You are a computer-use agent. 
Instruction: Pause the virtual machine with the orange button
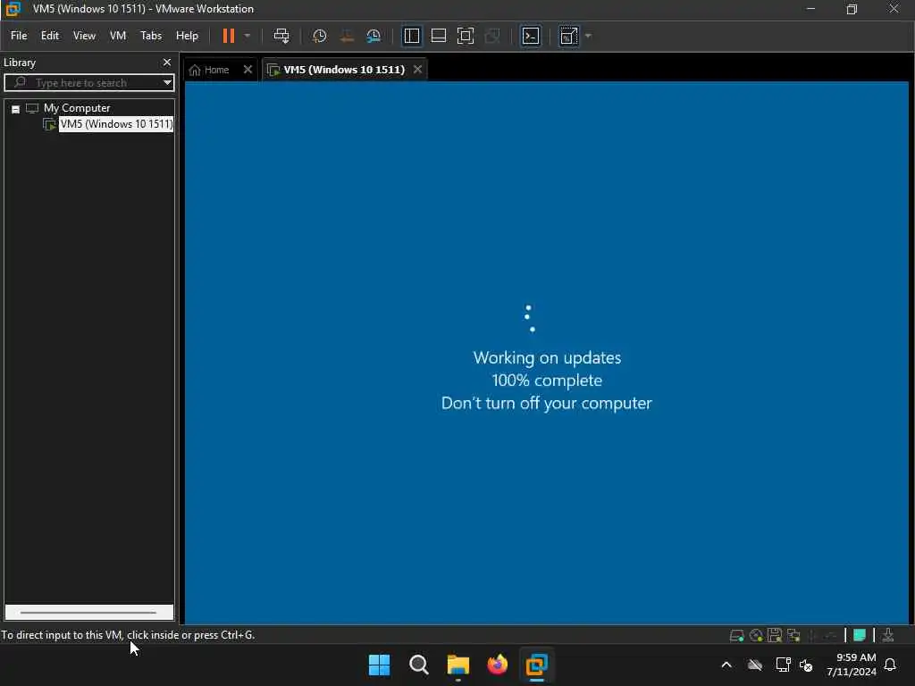(228, 36)
